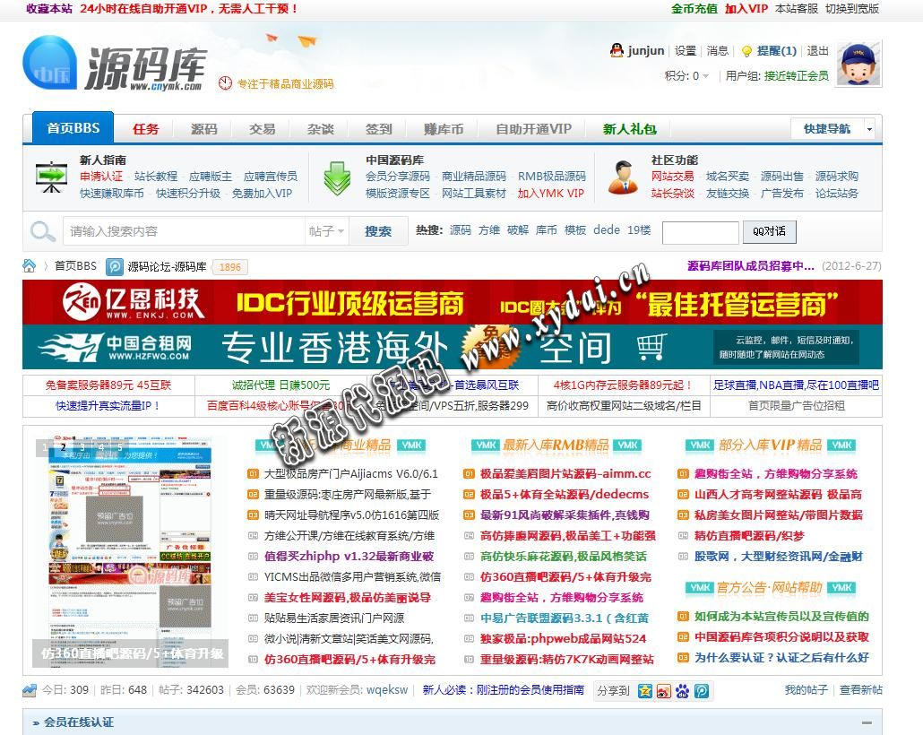The width and height of the screenshot is (923, 735).
Task: Share via the Weibo icon
Action: point(664,691)
